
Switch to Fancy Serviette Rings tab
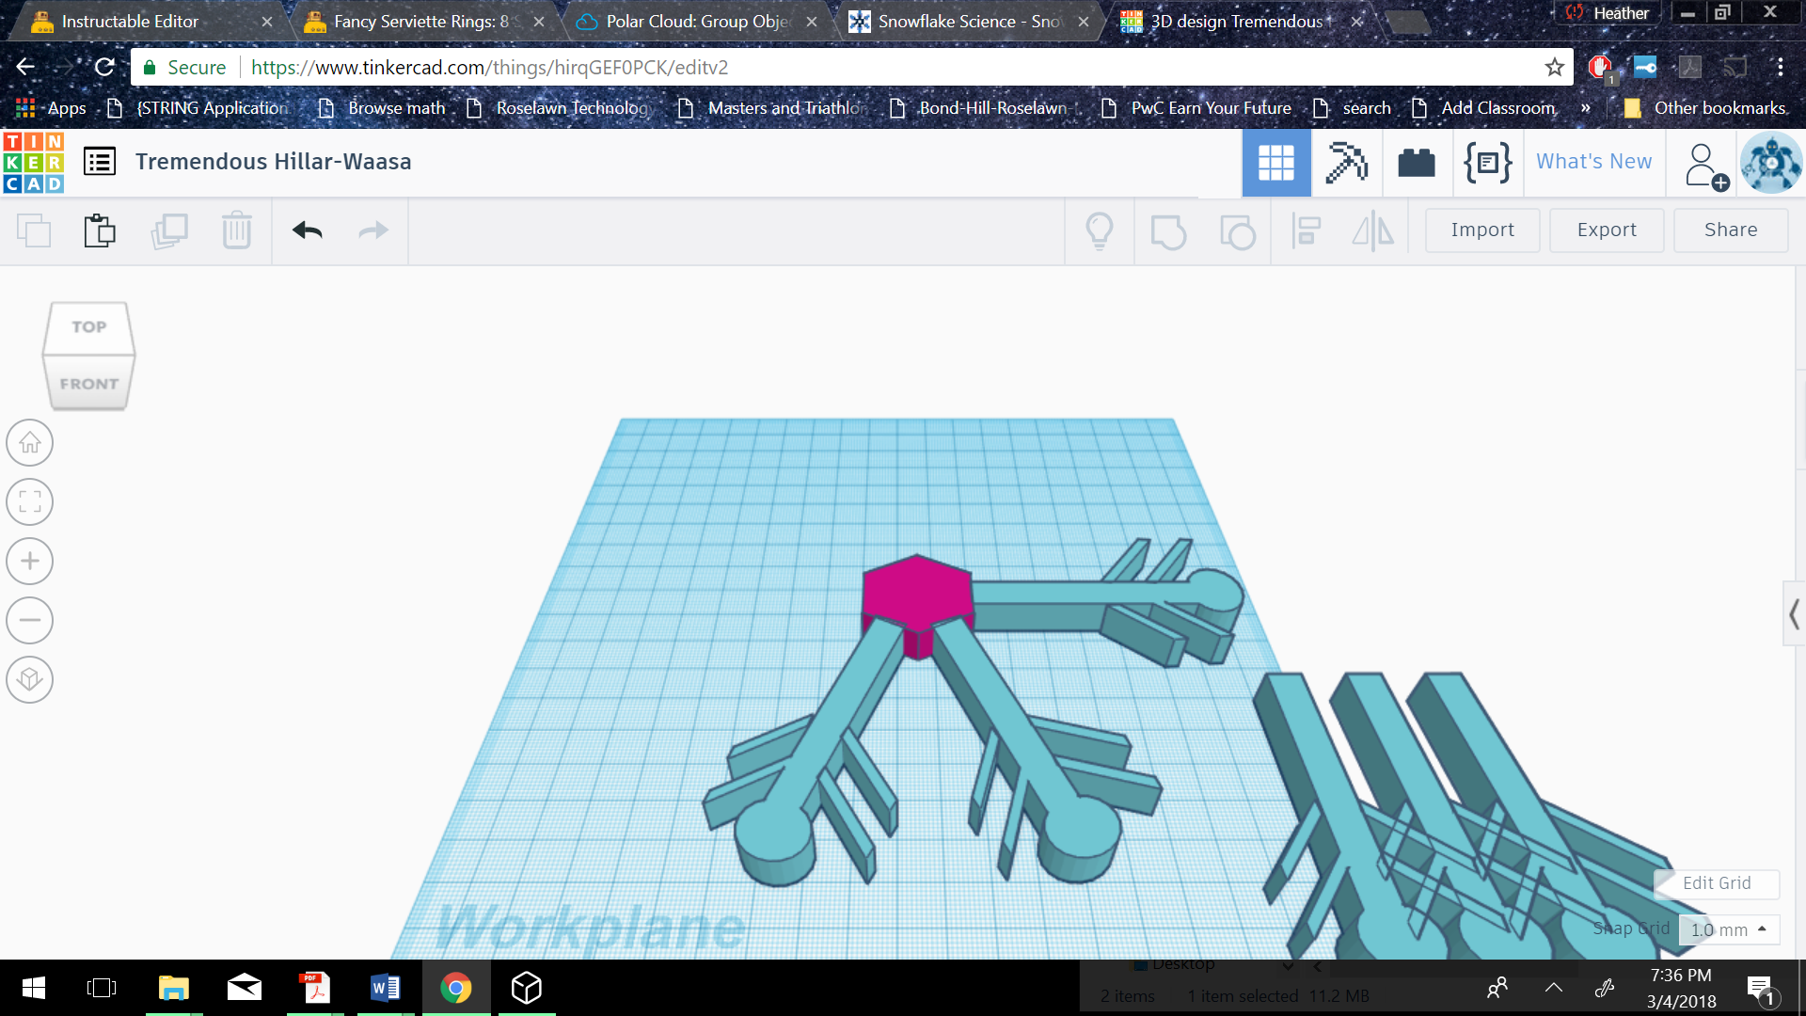pos(421,22)
